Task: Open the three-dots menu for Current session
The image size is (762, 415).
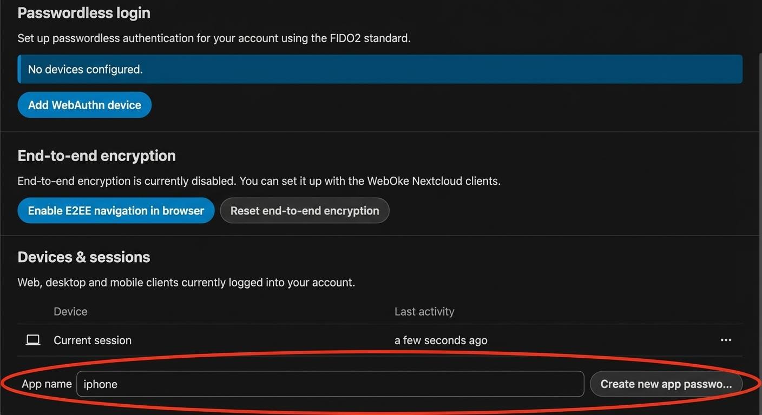Action: [726, 340]
